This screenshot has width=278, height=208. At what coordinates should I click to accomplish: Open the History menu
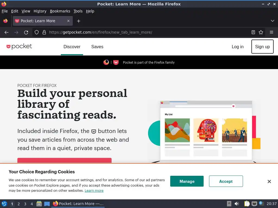40,11
